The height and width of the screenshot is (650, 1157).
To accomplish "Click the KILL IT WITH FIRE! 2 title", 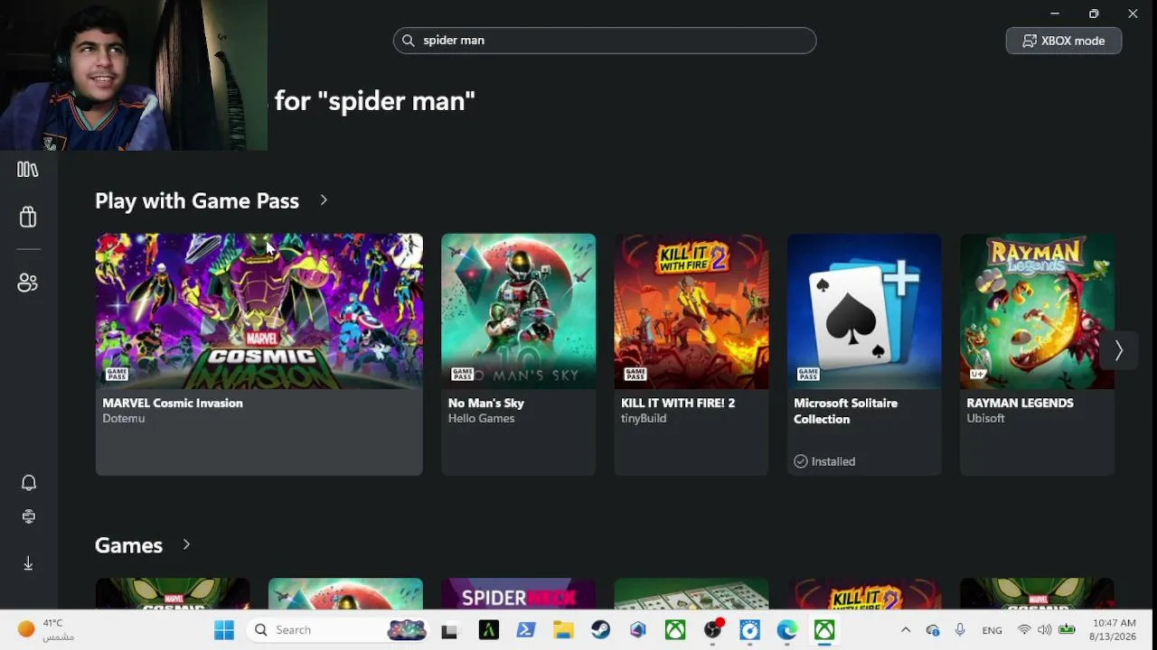I will pyautogui.click(x=678, y=404).
